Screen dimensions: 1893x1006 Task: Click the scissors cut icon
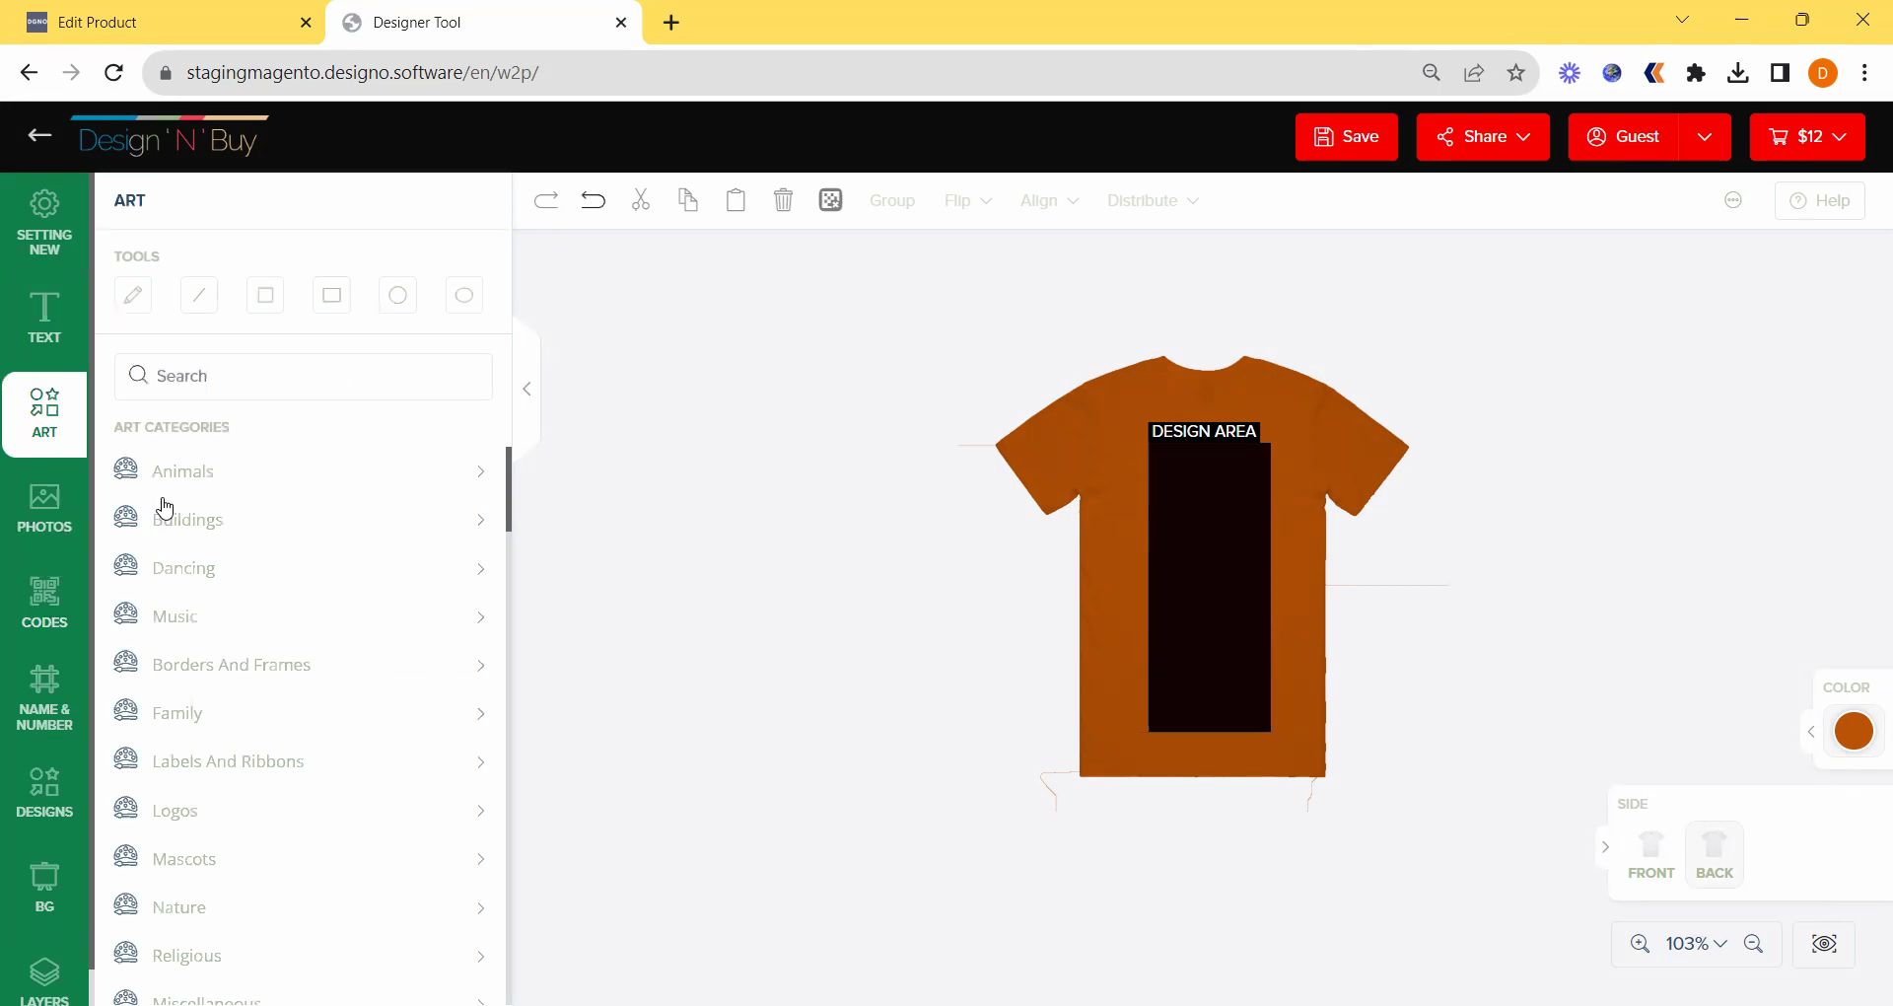(x=641, y=200)
